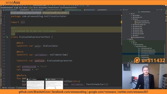The width and height of the screenshot is (167, 94).
Task: Select CalculatorViewModelTest in project tree
Action: [x=148, y=52]
